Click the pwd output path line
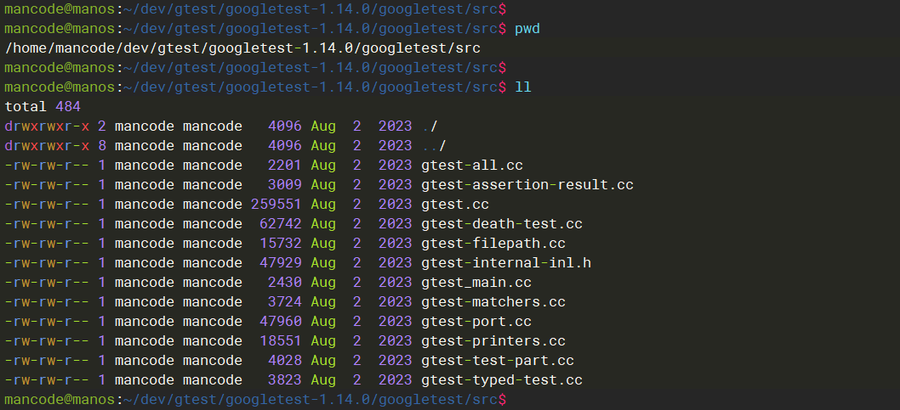Image resolution: width=900 pixels, height=410 pixels. click(242, 48)
